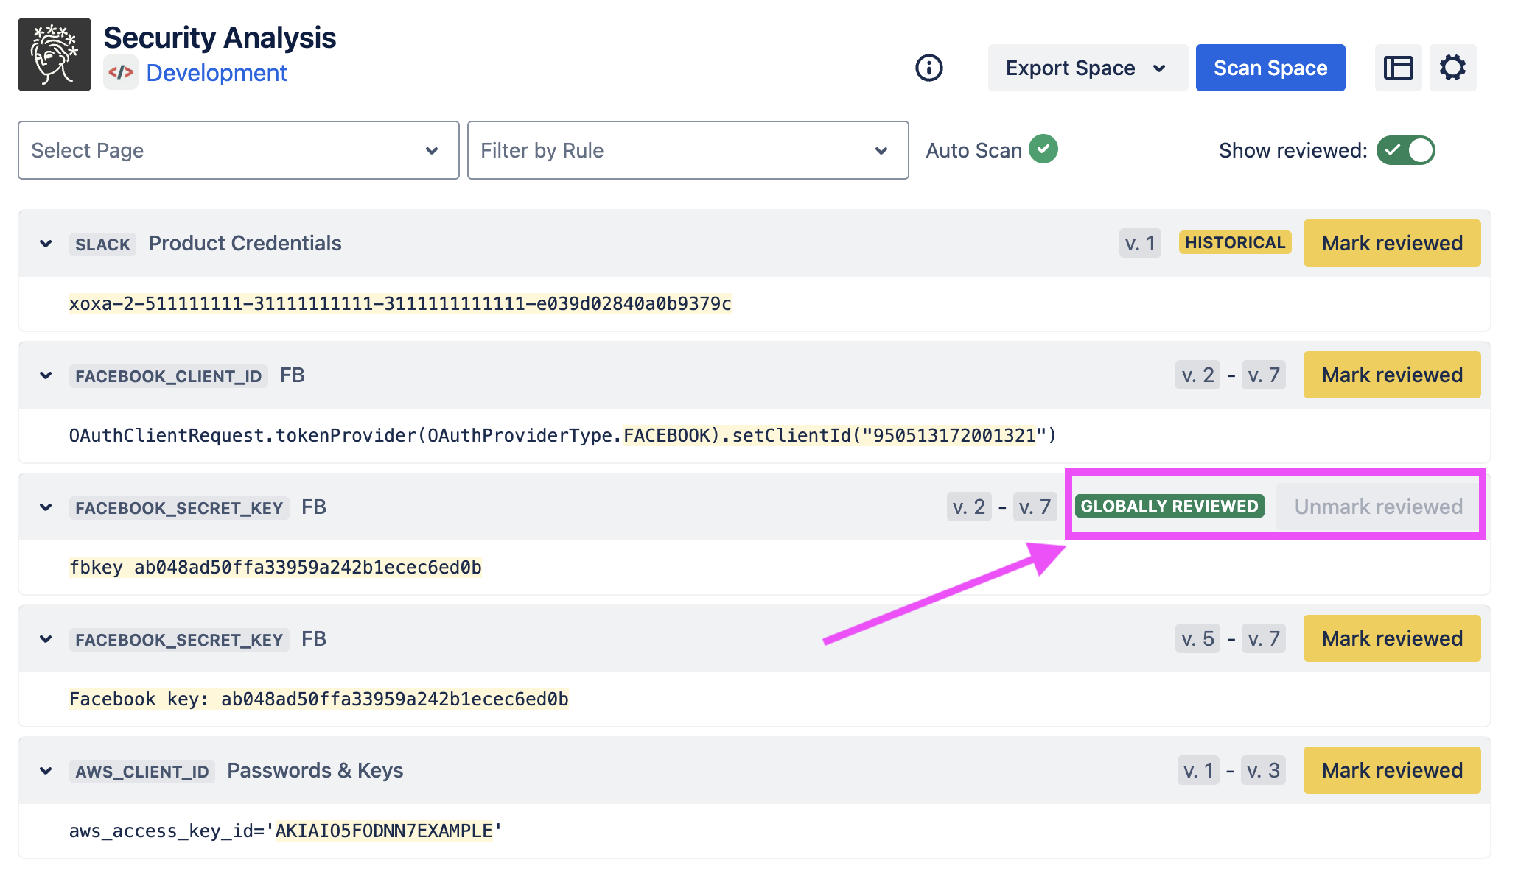This screenshot has height=885, width=1518.
Task: Click the Development space code icon
Action: point(121,72)
